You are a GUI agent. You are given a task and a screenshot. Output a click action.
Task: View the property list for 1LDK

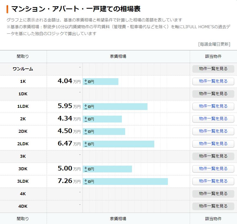(213, 106)
